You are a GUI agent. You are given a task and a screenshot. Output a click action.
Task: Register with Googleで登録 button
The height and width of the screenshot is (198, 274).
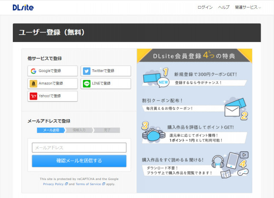(x=52, y=71)
